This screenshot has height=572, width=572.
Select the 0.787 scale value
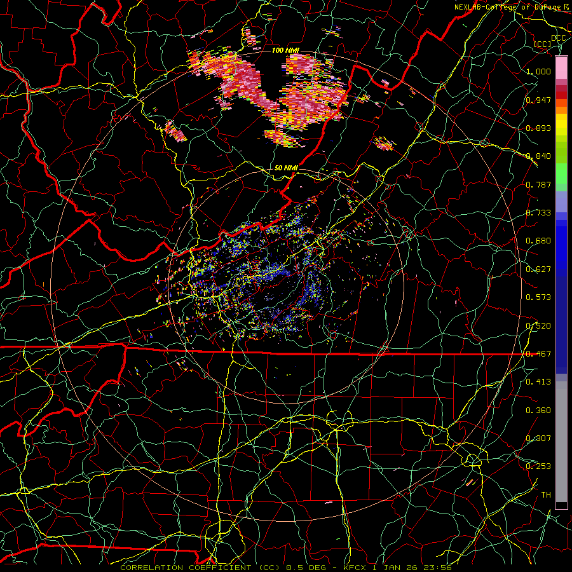pyautogui.click(x=538, y=184)
